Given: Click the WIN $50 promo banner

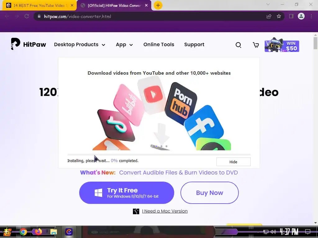Looking at the screenshot, I should (282, 45).
